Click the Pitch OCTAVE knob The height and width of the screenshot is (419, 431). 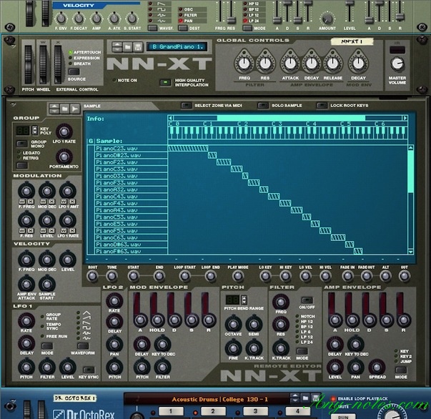(233, 324)
